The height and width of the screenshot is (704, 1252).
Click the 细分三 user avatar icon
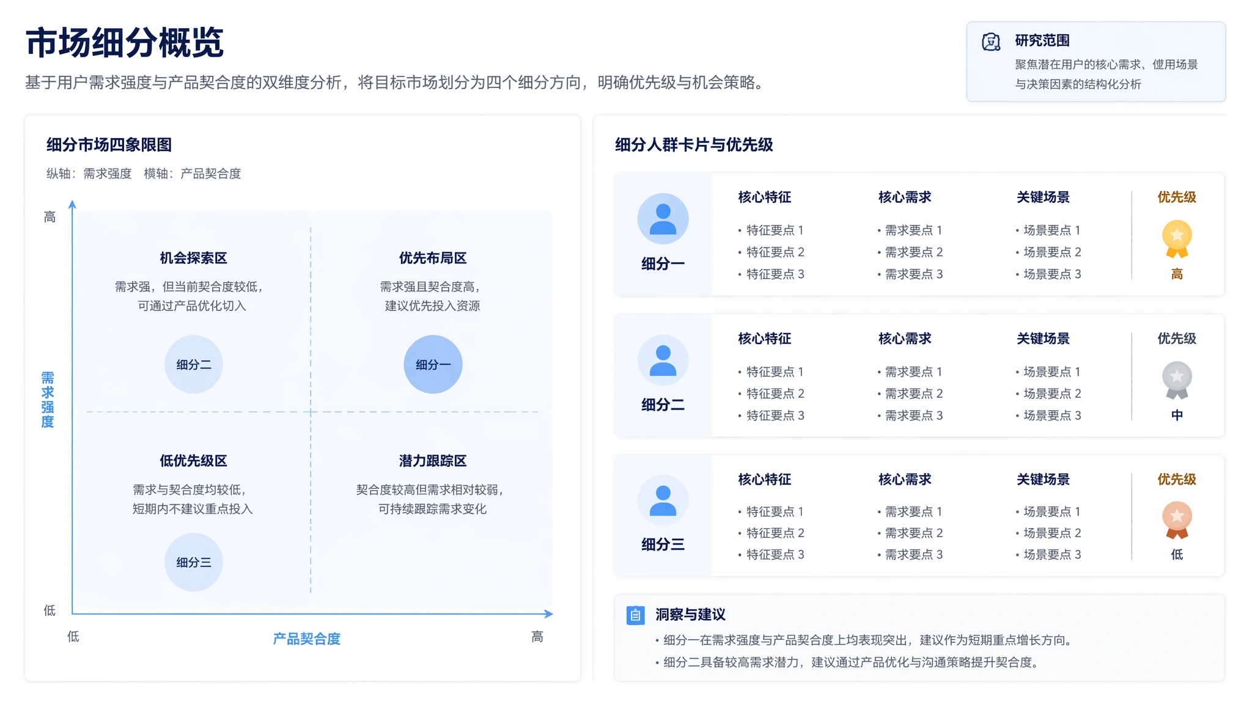click(x=663, y=501)
